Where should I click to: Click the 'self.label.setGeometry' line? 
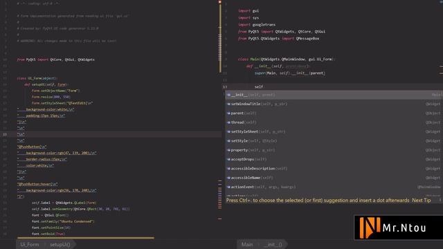81,209
